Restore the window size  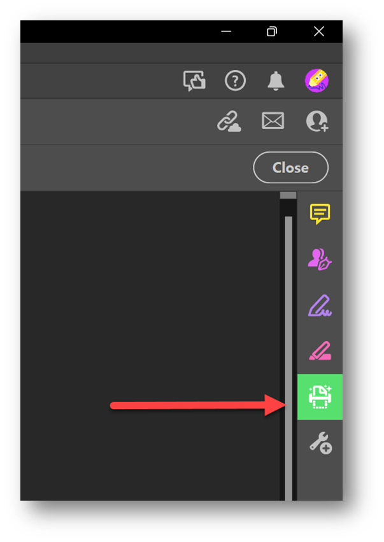click(x=273, y=31)
